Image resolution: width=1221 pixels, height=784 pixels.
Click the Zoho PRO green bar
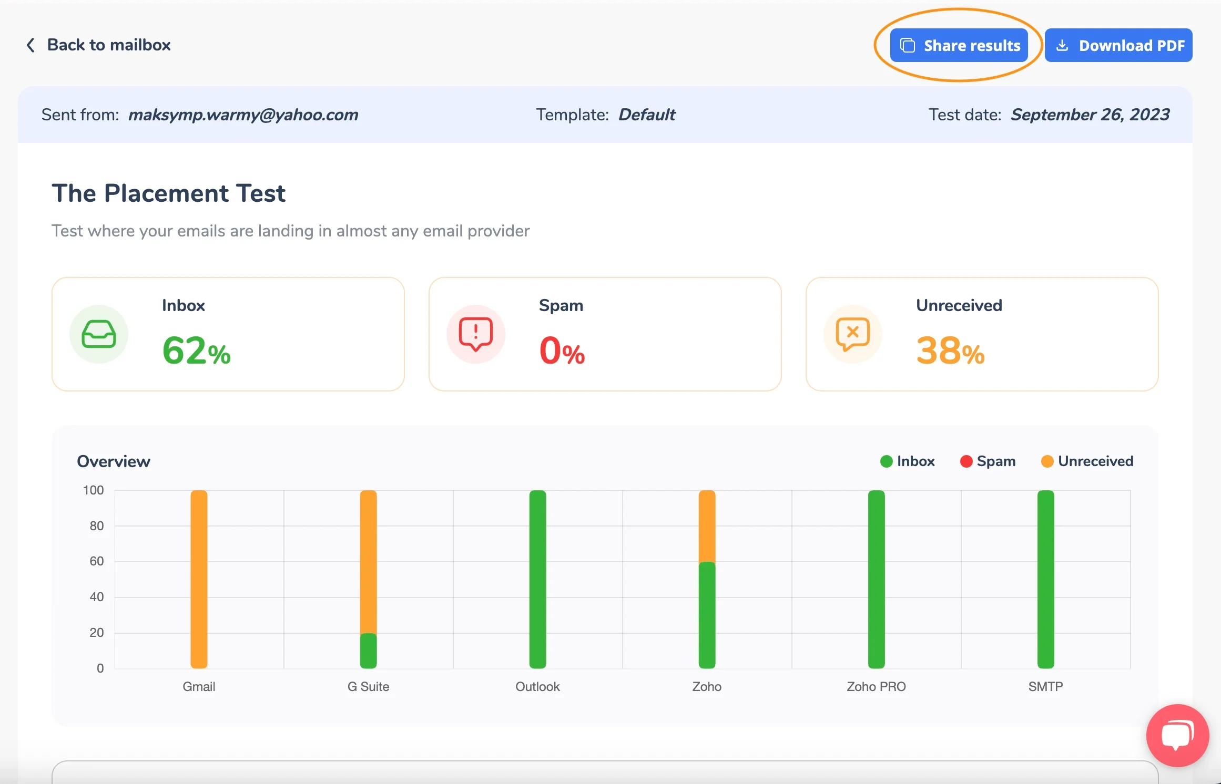(876, 578)
